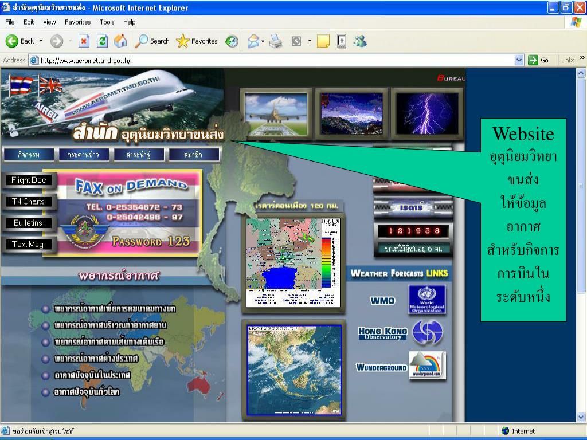Image resolution: width=587 pixels, height=440 pixels.
Task: Click the green Go button
Action: [538, 60]
